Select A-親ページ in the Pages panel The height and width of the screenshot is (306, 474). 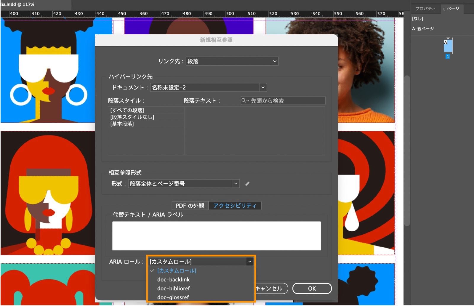[x=423, y=28]
